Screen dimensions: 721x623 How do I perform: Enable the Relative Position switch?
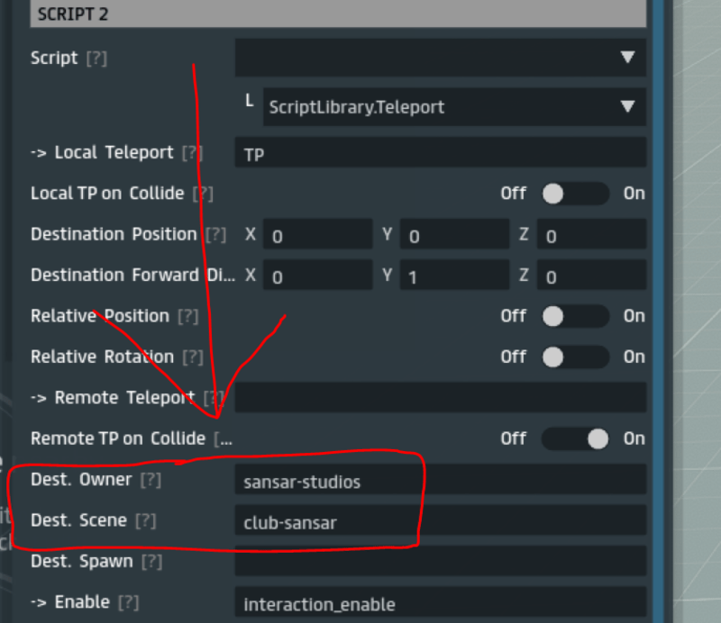tap(575, 316)
